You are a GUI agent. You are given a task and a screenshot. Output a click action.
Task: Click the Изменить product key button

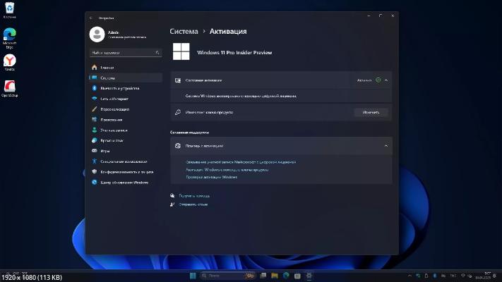pos(371,112)
